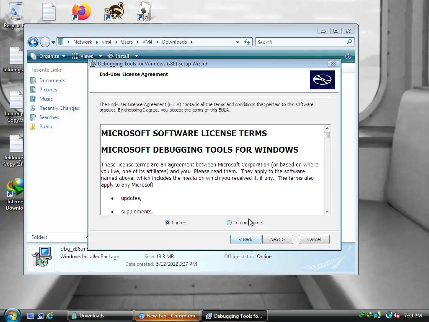The height and width of the screenshot is (322, 429).
Task: Open the Organize menu
Action: [x=49, y=56]
